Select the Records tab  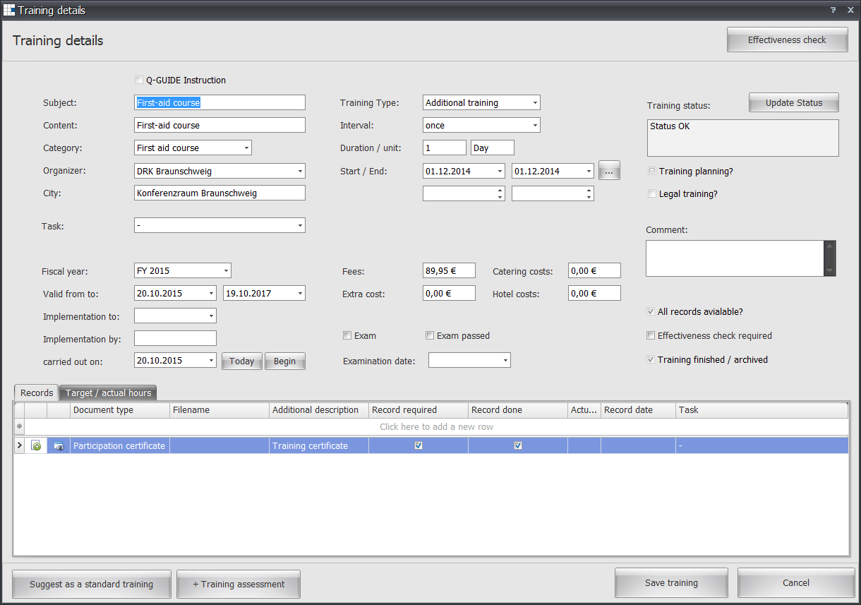tap(37, 393)
